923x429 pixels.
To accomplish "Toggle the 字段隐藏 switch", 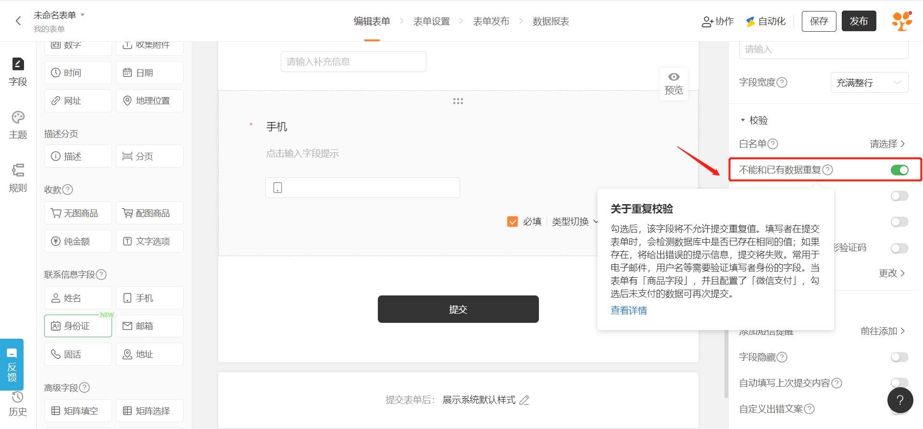I will pos(899,357).
